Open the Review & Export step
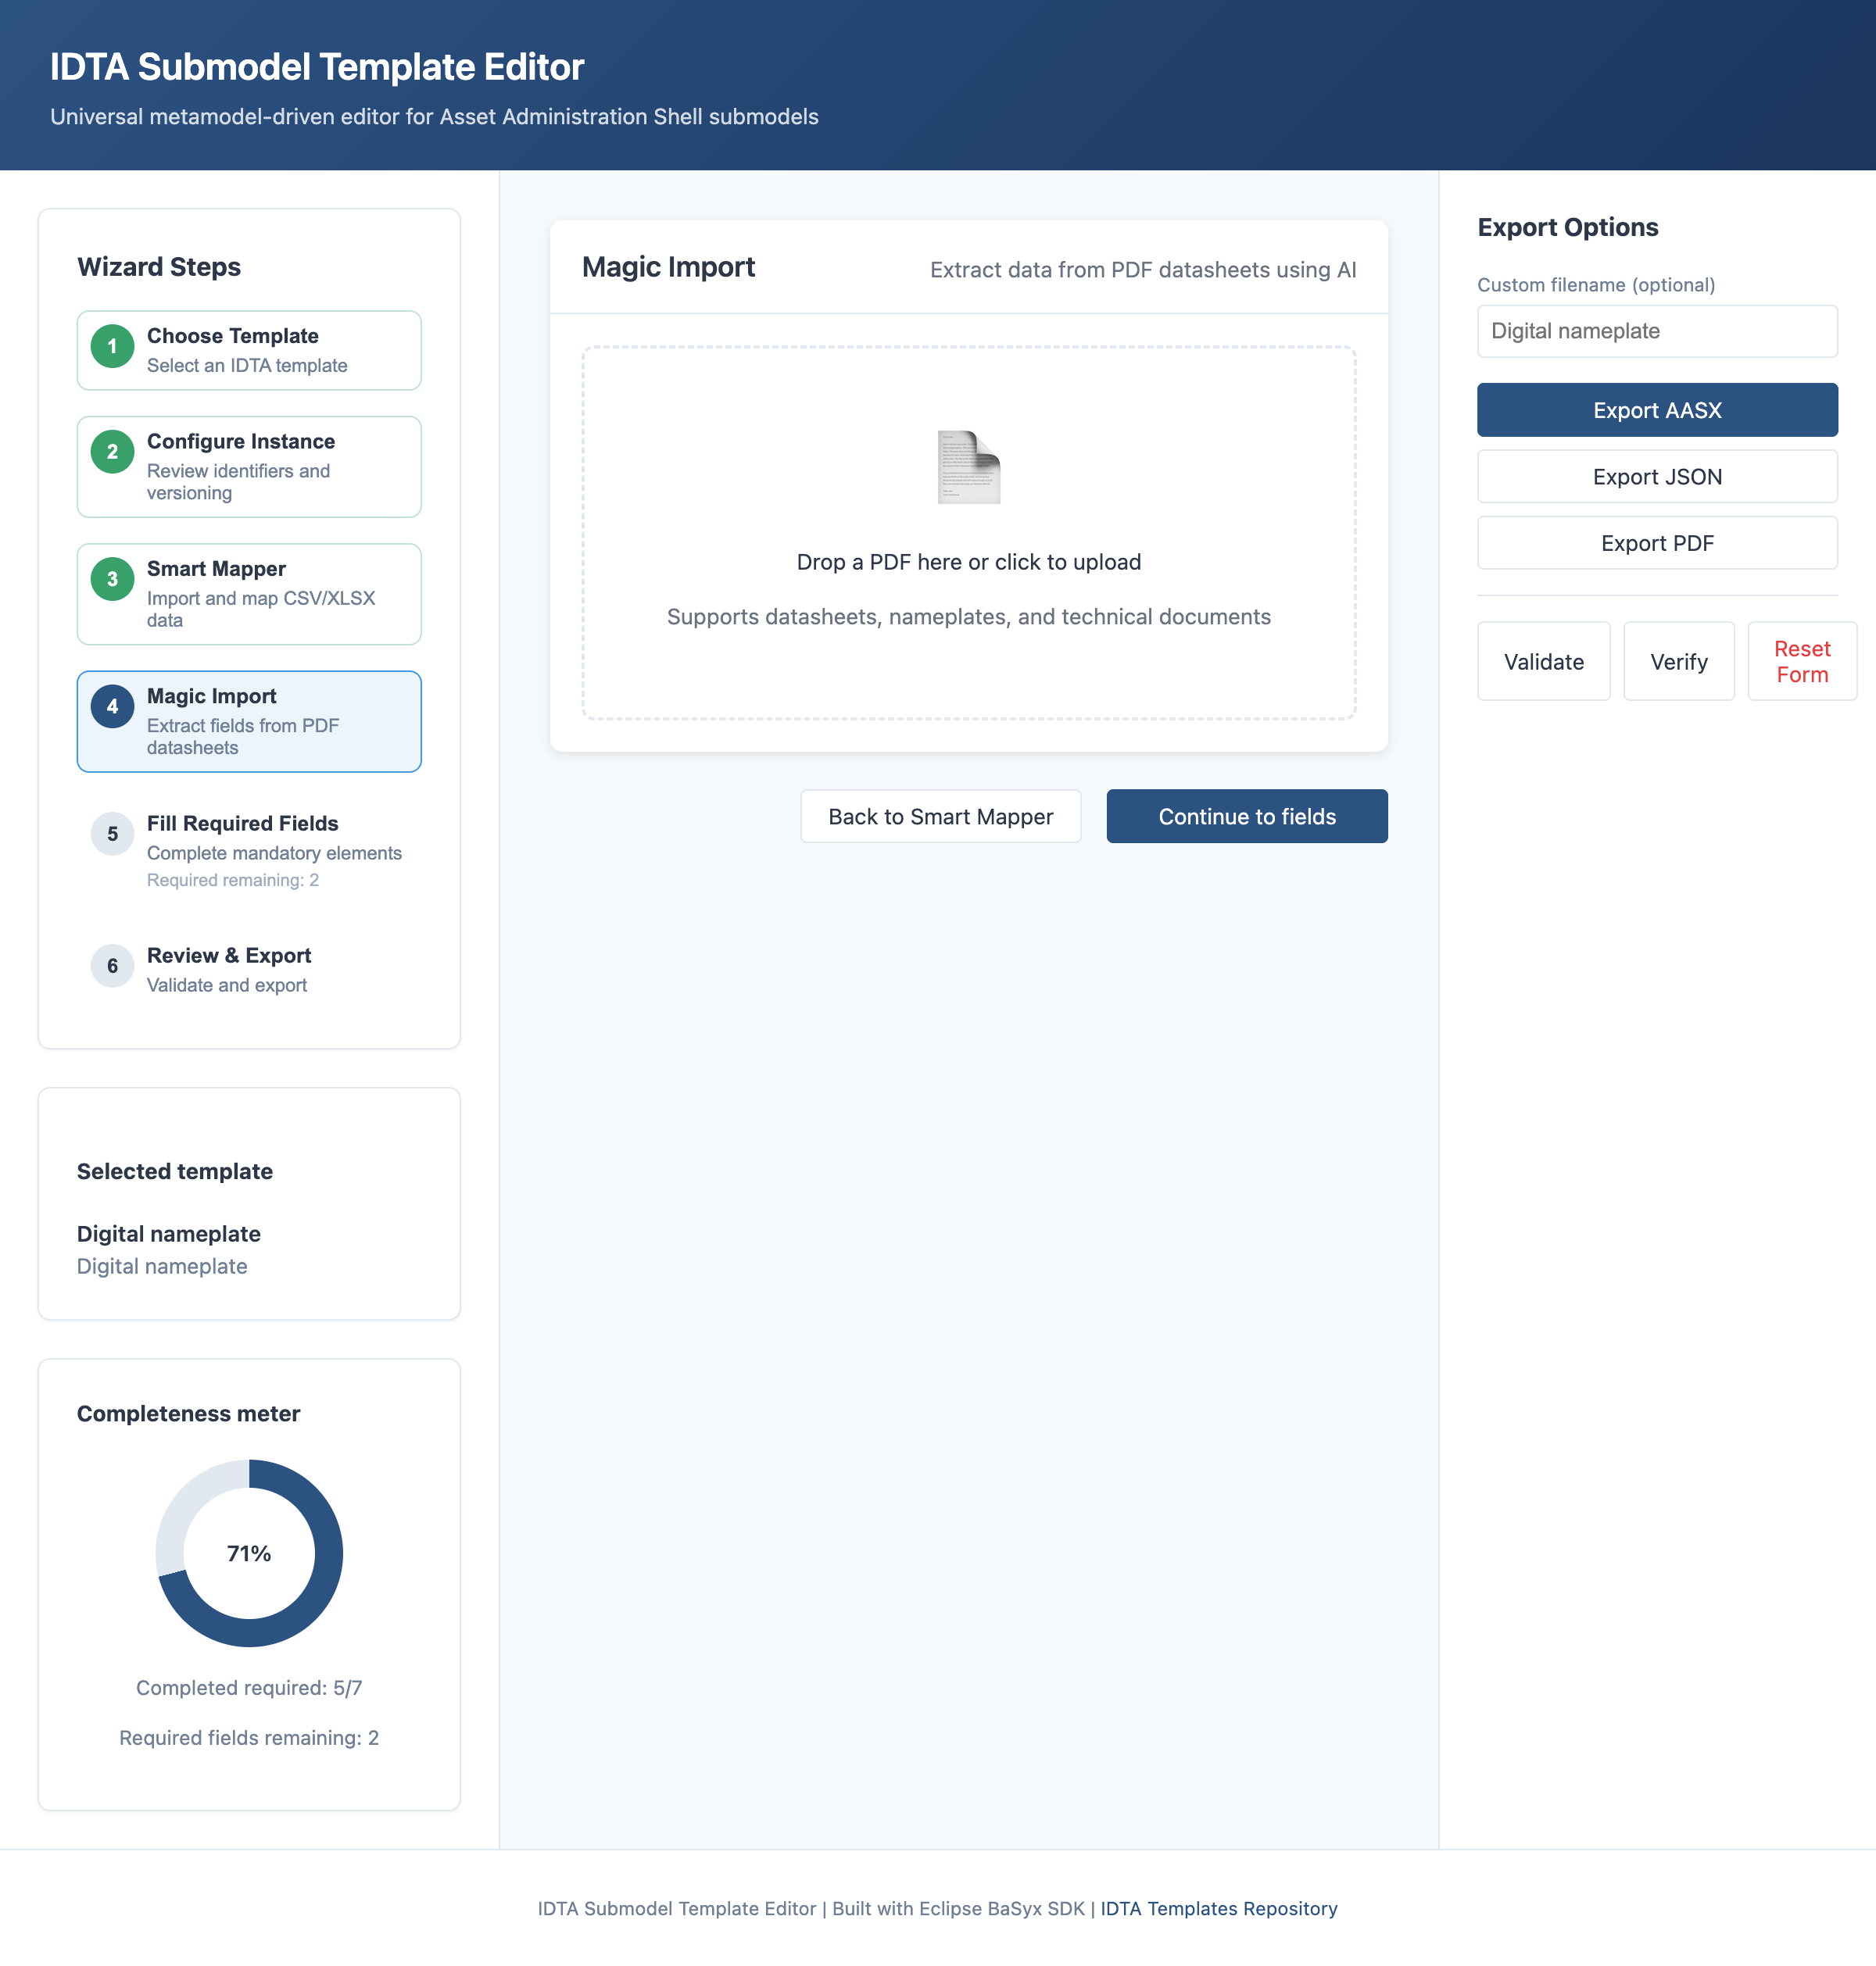 pyautogui.click(x=250, y=968)
